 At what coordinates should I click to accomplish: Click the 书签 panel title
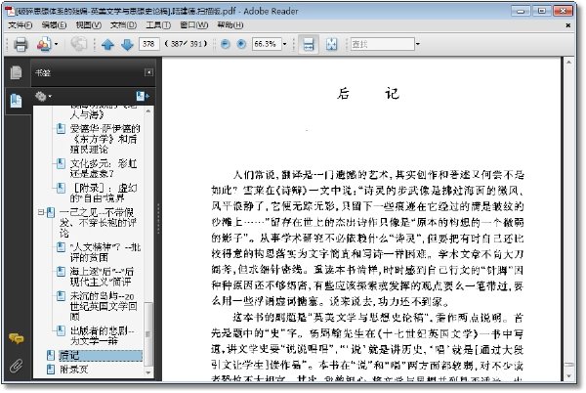coord(43,73)
